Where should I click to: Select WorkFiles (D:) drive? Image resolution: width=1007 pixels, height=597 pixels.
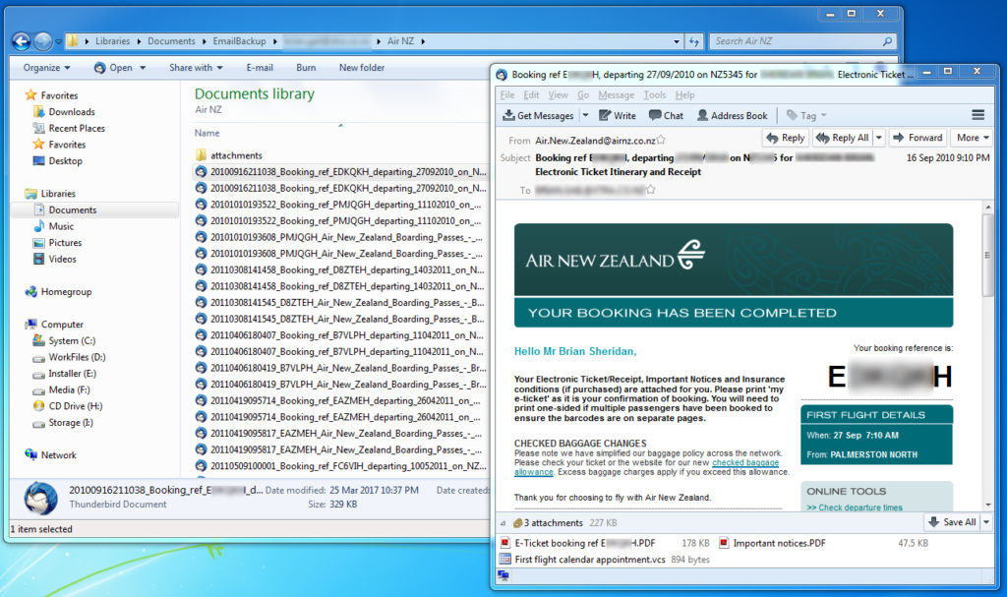pyautogui.click(x=77, y=357)
